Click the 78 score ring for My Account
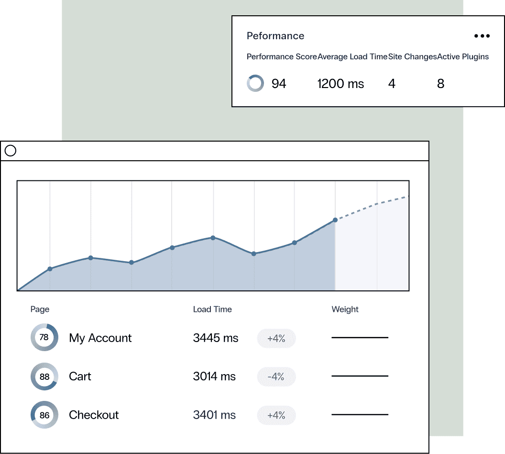The height and width of the screenshot is (454, 505). pos(44,337)
